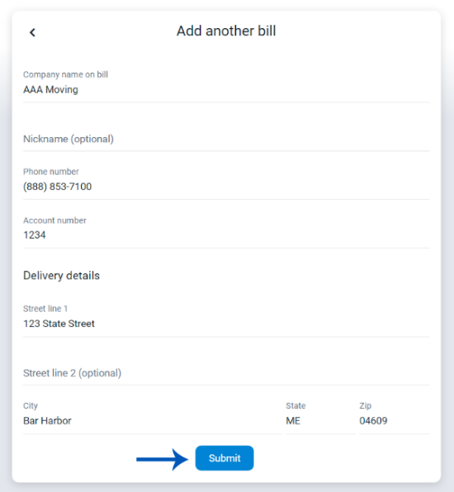454x492 pixels.
Task: Click the blue Submit button
Action: click(x=225, y=458)
